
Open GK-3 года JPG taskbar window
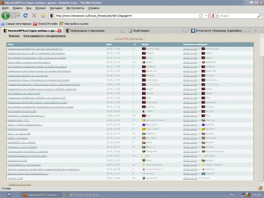coord(82,194)
